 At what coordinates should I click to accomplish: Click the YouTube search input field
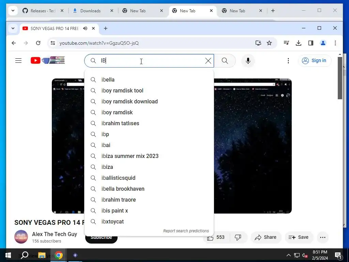pyautogui.click(x=149, y=61)
